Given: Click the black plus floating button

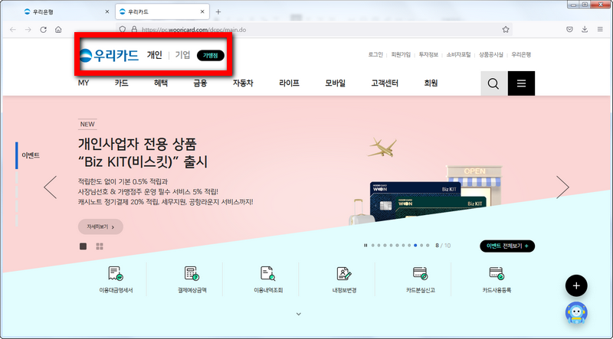Looking at the screenshot, I should point(576,286).
